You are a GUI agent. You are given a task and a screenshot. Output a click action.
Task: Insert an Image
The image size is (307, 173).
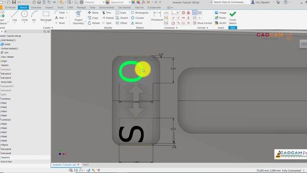[x=221, y=12]
